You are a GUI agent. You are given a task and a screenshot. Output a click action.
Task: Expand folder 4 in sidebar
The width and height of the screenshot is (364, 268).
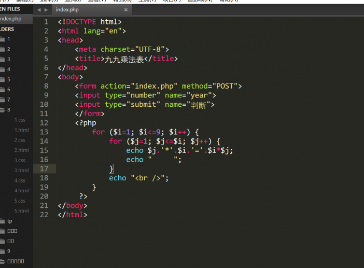[x=9, y=69]
